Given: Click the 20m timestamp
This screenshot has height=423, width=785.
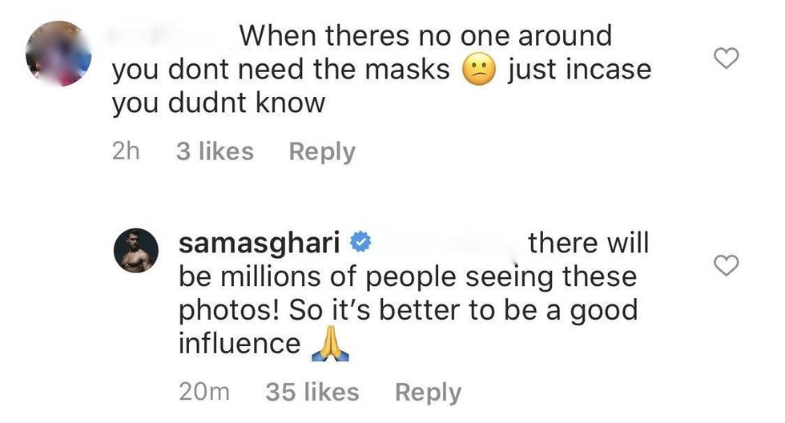Looking at the screenshot, I should 205,392.
